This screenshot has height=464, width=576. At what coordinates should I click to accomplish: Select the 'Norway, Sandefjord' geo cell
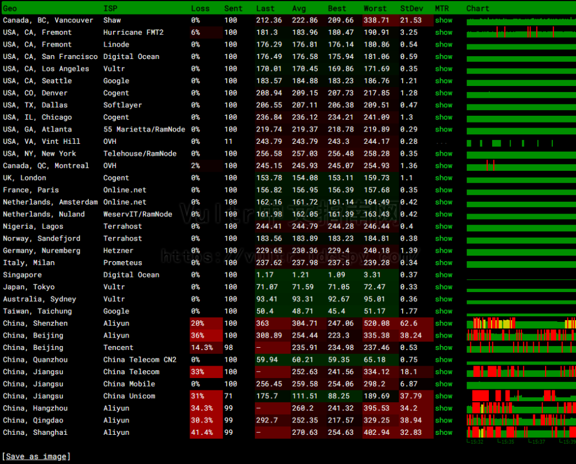[x=42, y=238]
